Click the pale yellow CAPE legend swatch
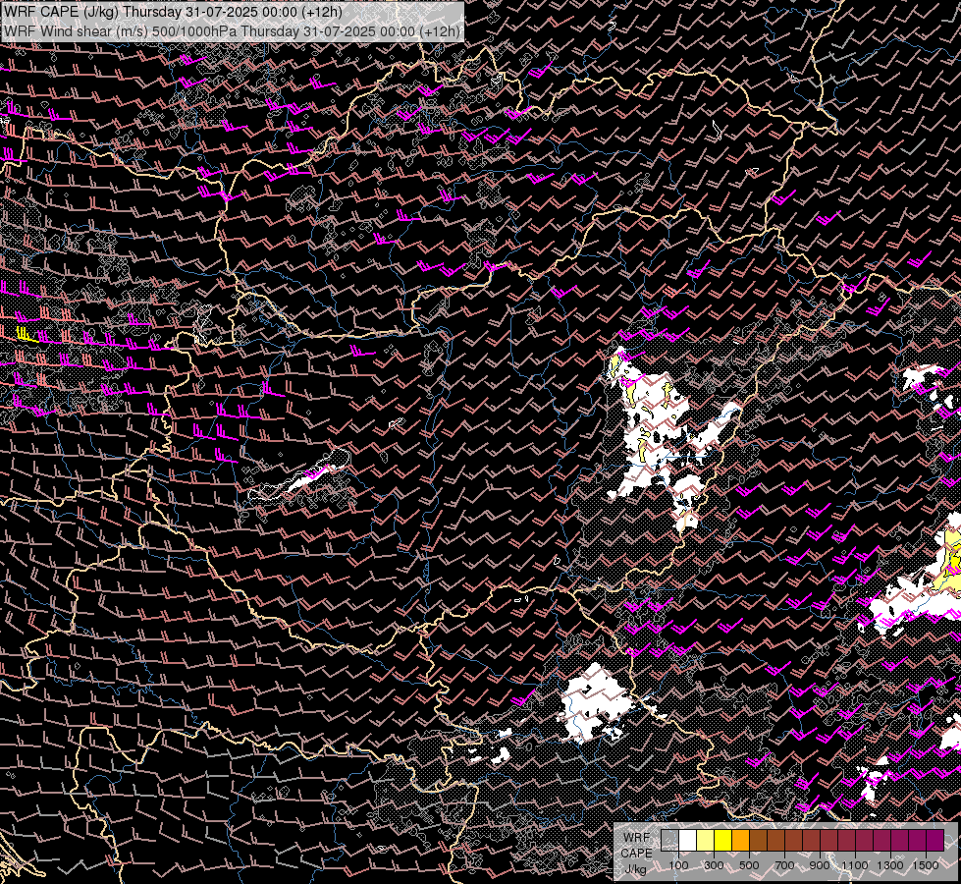Image resolution: width=961 pixels, height=884 pixels. (706, 841)
